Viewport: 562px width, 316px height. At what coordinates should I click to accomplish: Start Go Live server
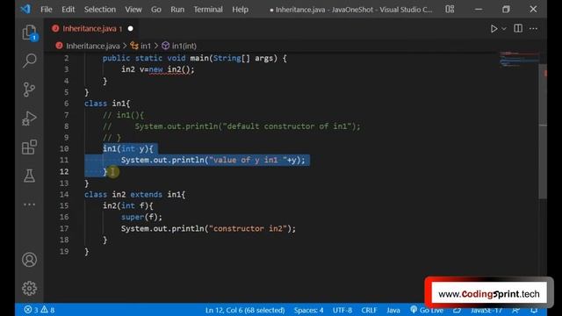(x=427, y=310)
